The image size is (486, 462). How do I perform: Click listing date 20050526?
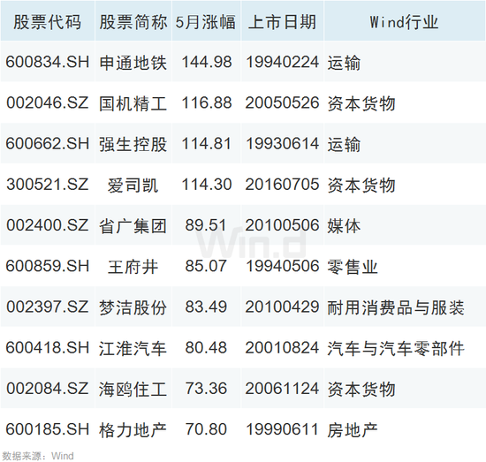tap(283, 102)
